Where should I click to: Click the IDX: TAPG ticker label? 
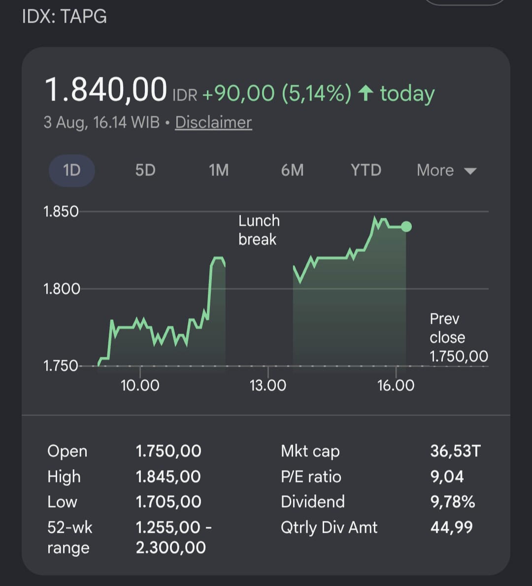coord(64,16)
